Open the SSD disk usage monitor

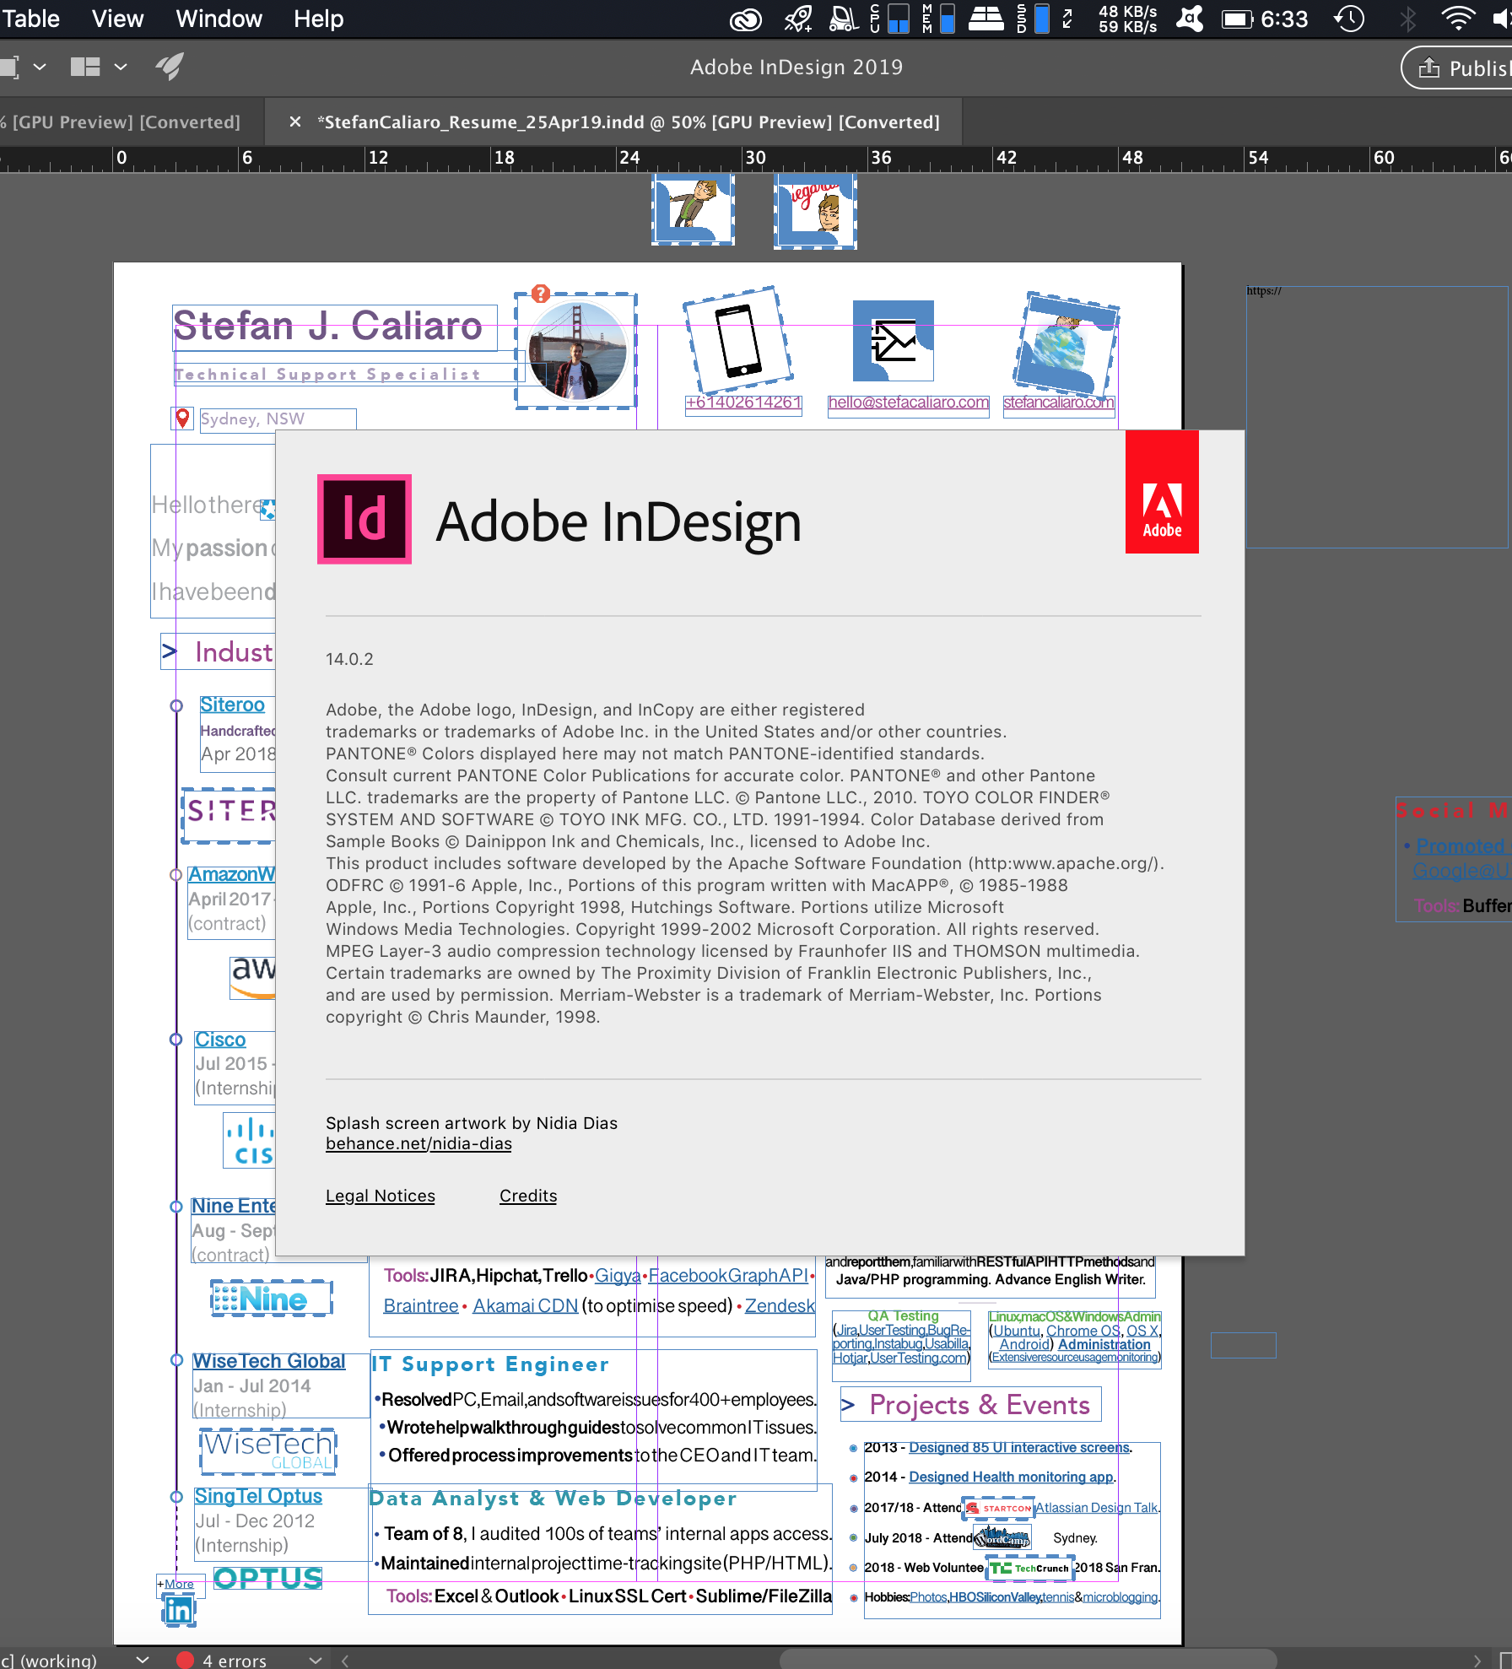pyautogui.click(x=1033, y=19)
